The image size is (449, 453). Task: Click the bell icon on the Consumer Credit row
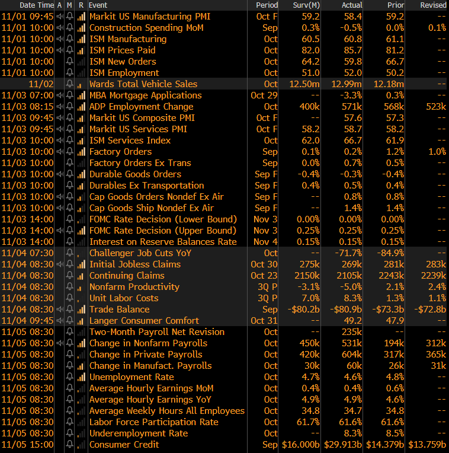70,445
